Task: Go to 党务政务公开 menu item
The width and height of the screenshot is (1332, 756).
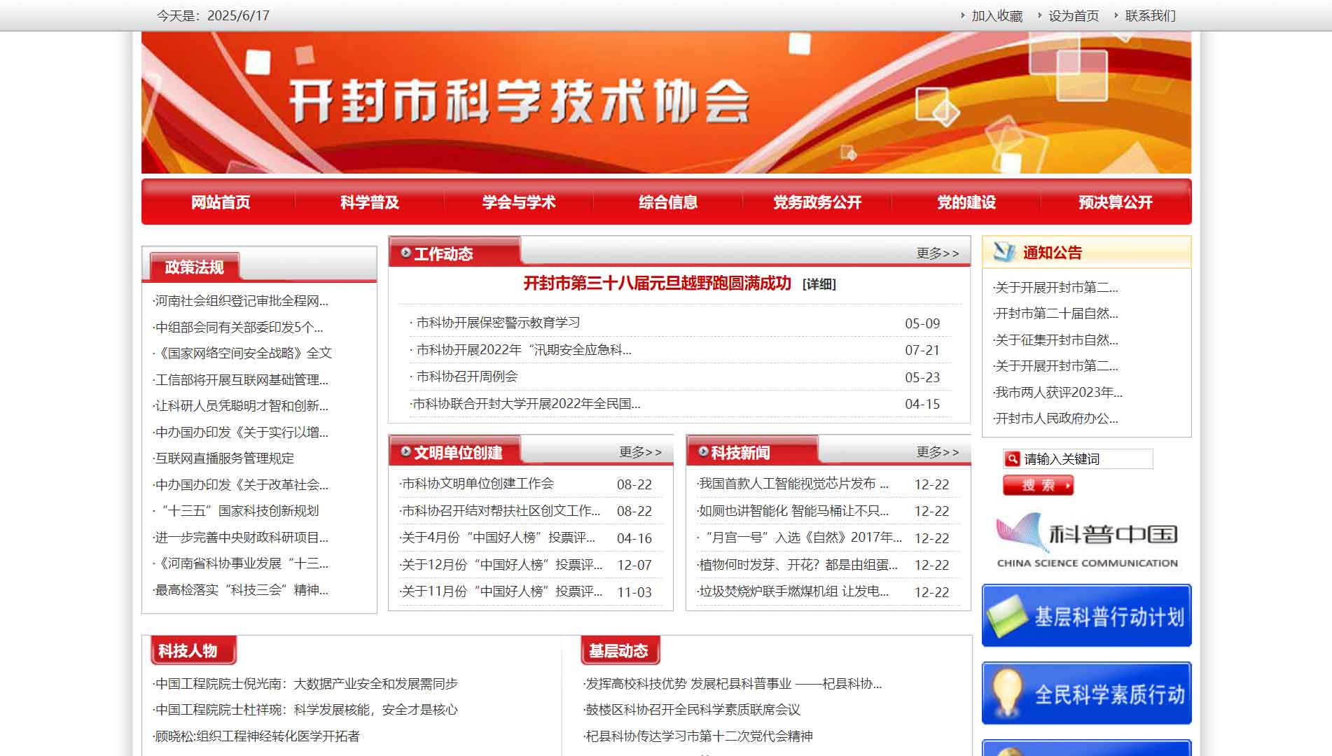Action: point(817,202)
